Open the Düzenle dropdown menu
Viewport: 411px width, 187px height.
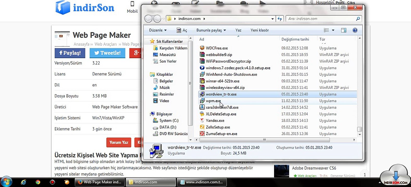[x=158, y=30]
